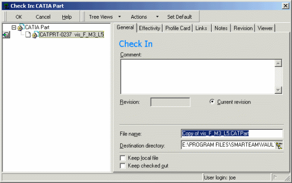The image size is (292, 183).
Task: Click the Set Default button
Action: [179, 17]
